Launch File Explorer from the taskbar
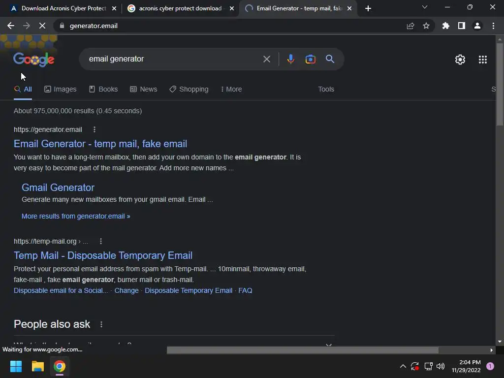Viewport: 504px width, 378px height. (37, 366)
